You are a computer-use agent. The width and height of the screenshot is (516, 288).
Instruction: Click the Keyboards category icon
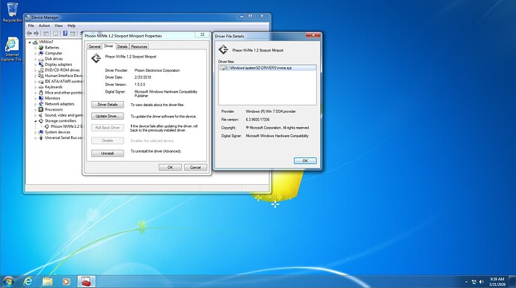[x=41, y=87]
